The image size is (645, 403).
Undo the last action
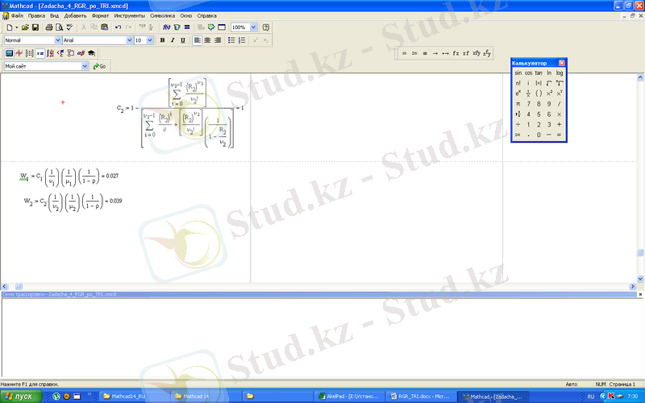tap(118, 27)
